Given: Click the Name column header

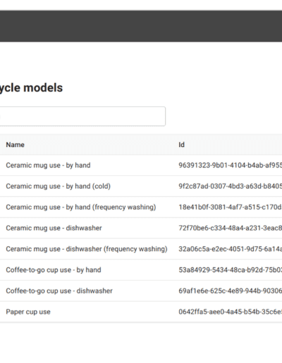Looking at the screenshot, I should click(x=15, y=145).
